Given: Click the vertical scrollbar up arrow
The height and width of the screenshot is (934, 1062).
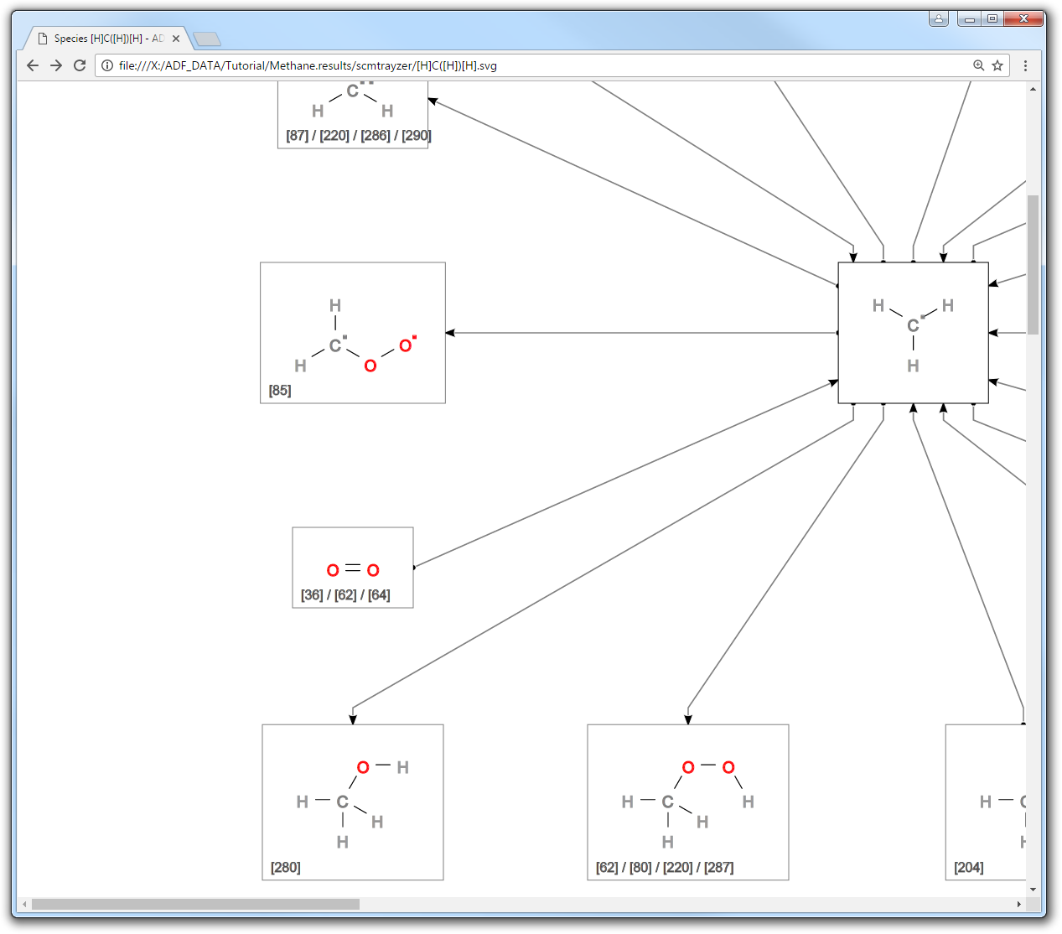Looking at the screenshot, I should 1033,88.
